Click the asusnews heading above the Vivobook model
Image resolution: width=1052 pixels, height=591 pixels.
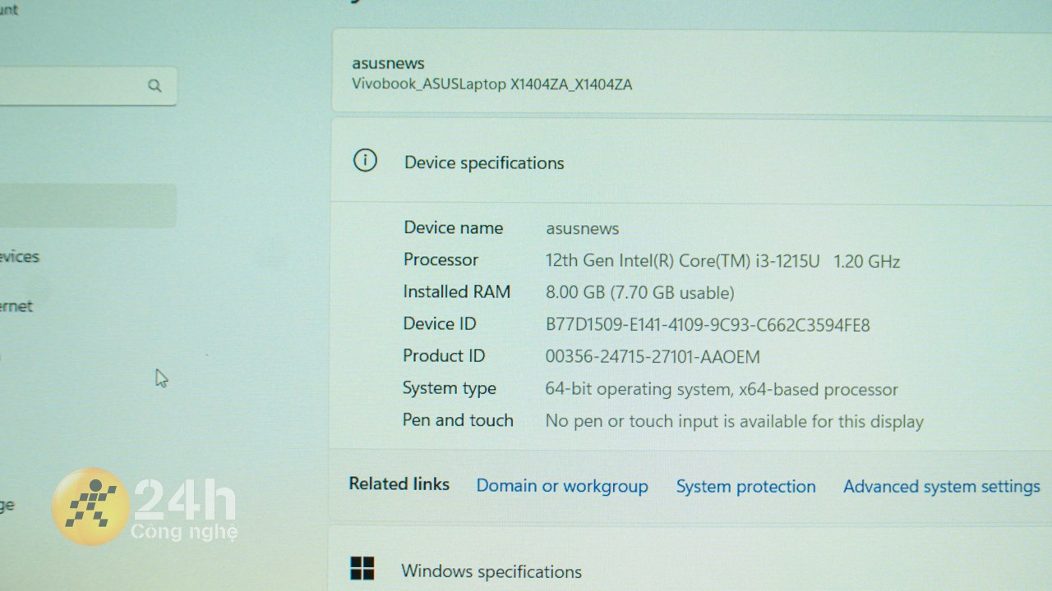pyautogui.click(x=388, y=62)
